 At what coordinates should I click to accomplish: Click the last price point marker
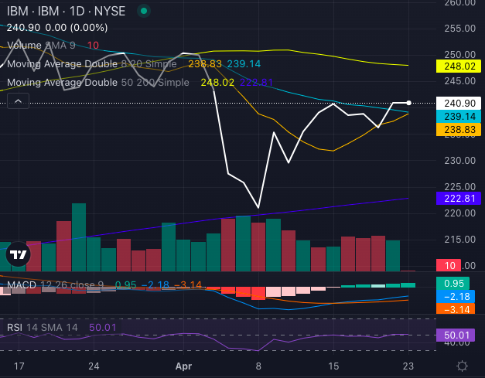tap(408, 102)
